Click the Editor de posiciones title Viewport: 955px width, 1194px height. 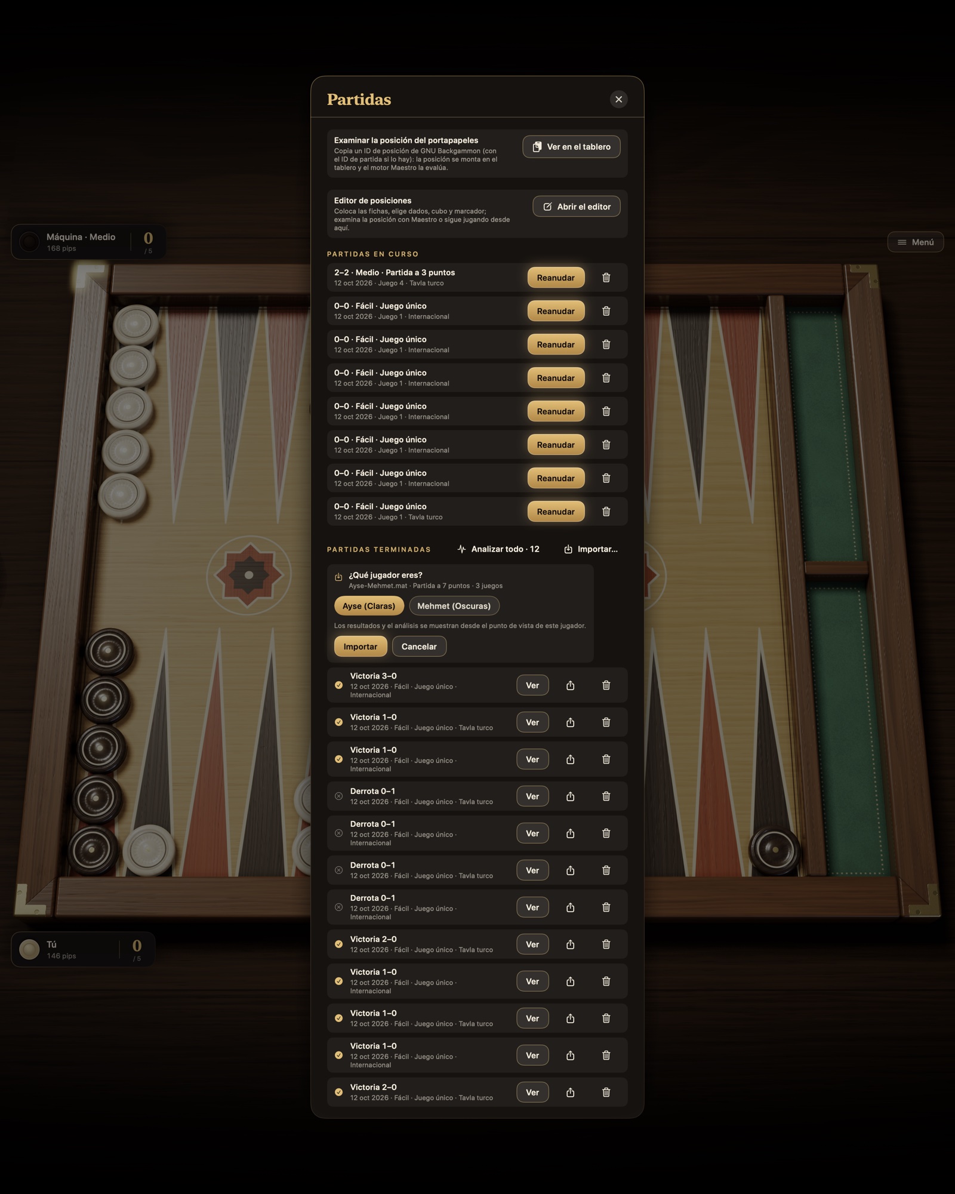coord(372,201)
